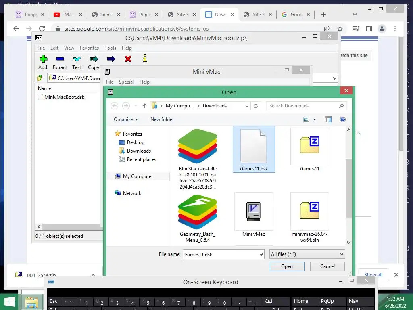Click Show all downloads link
The image size is (413, 310).
point(373,274)
